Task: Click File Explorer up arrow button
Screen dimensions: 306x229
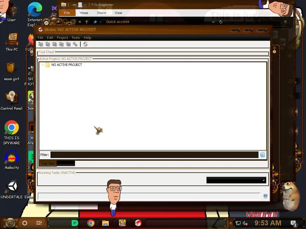Action: point(87,22)
